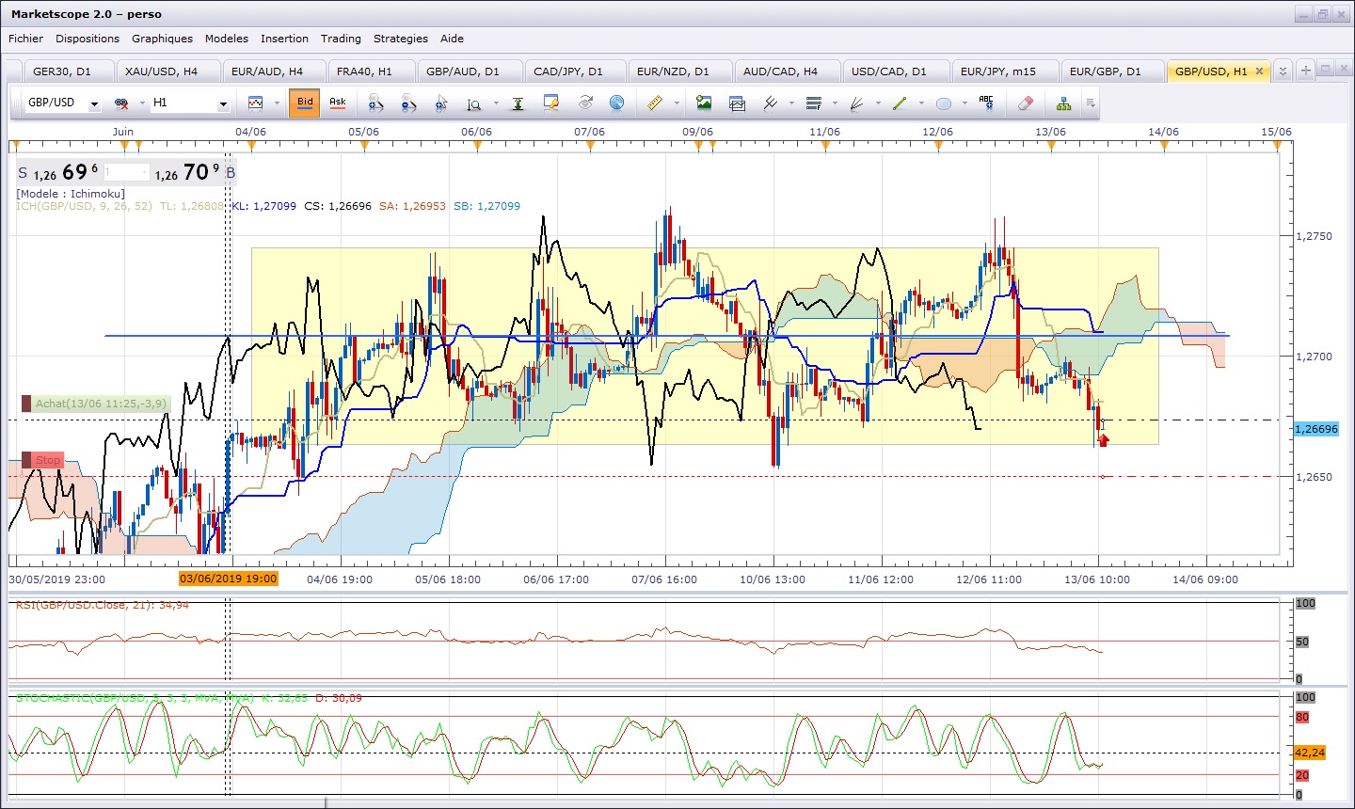Open the ellipse shape dropdown arrow

coord(964,103)
